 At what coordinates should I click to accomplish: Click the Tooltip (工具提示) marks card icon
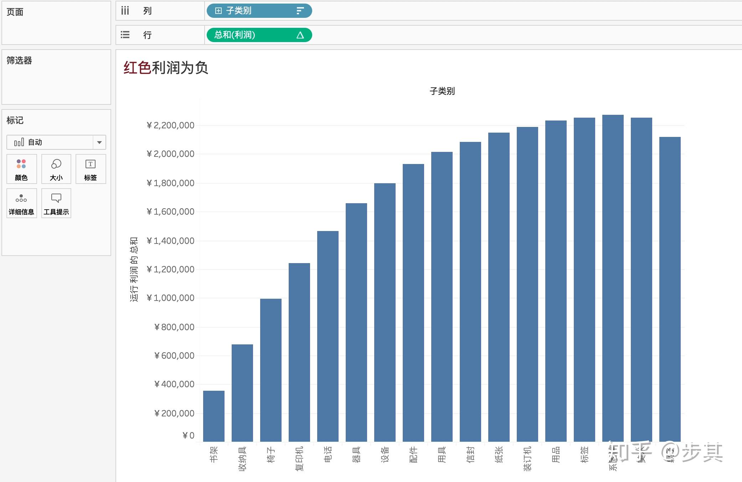click(56, 203)
